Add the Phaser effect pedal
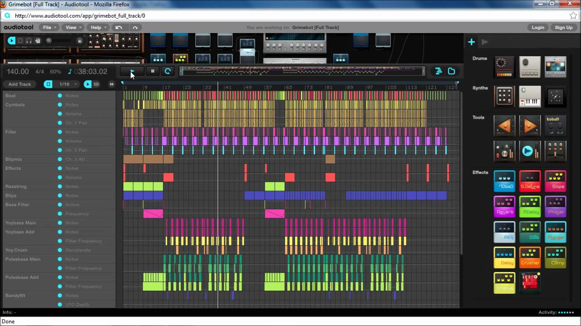581x326 pixels. (x=555, y=206)
